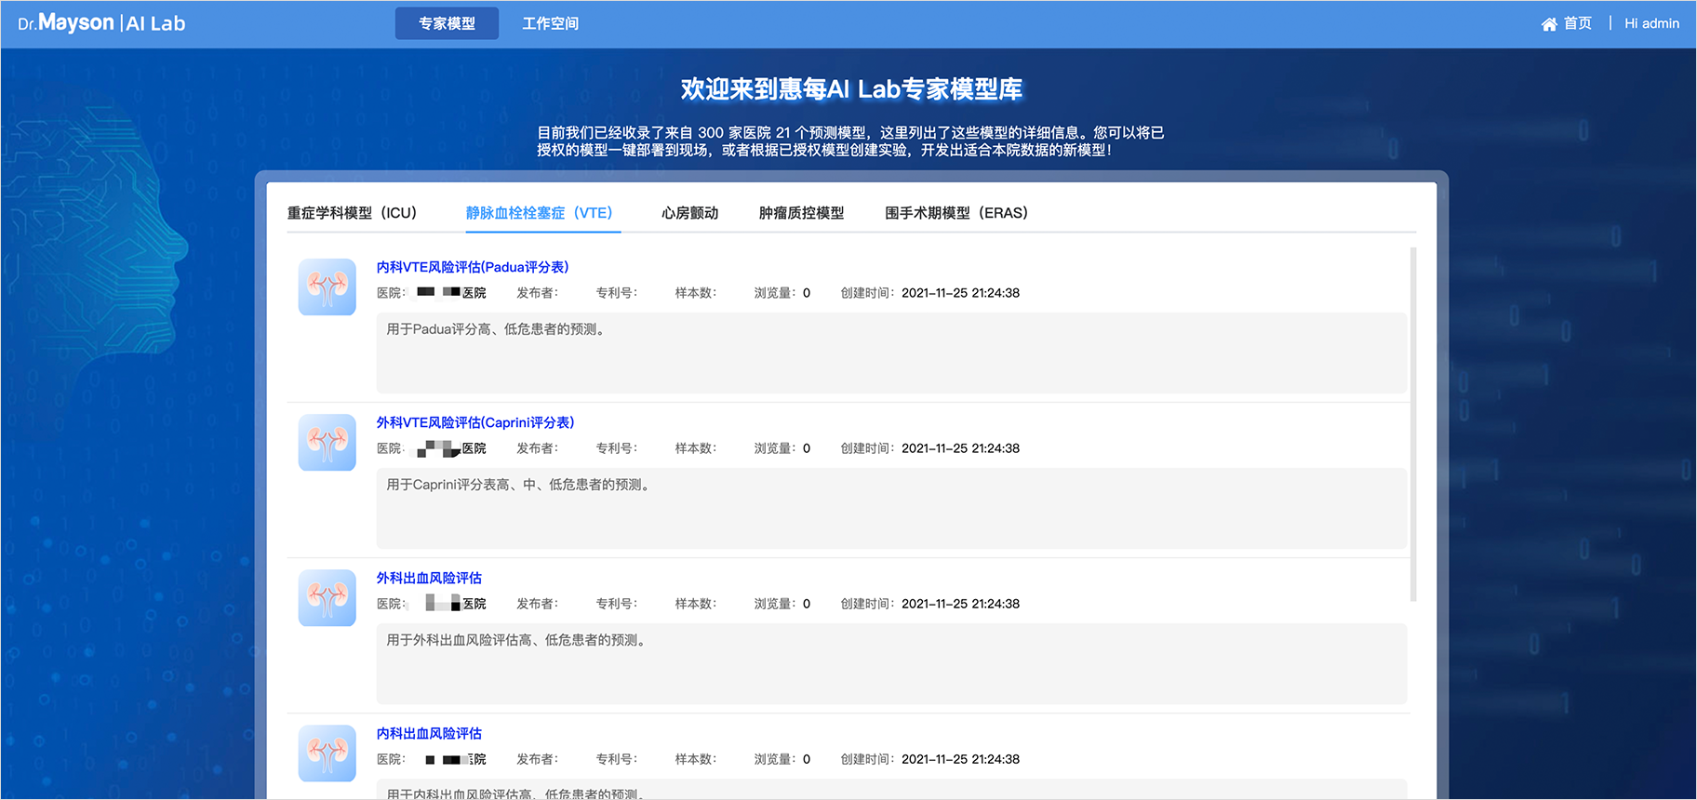This screenshot has height=800, width=1697.
Task: Open 外科出血风险评估 model link
Action: click(429, 578)
